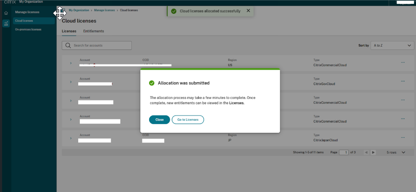Switch to the Entitlements tab
This screenshot has width=416, height=192.
click(x=94, y=31)
